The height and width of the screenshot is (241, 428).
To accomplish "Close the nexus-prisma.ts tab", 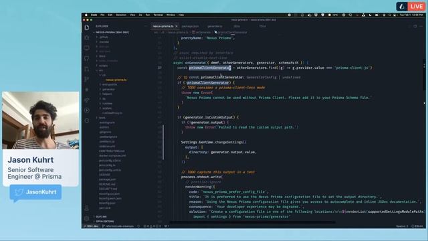I will (177, 26).
